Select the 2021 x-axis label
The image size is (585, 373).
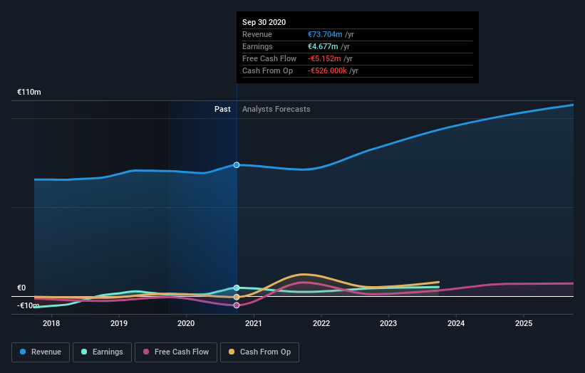[254, 323]
